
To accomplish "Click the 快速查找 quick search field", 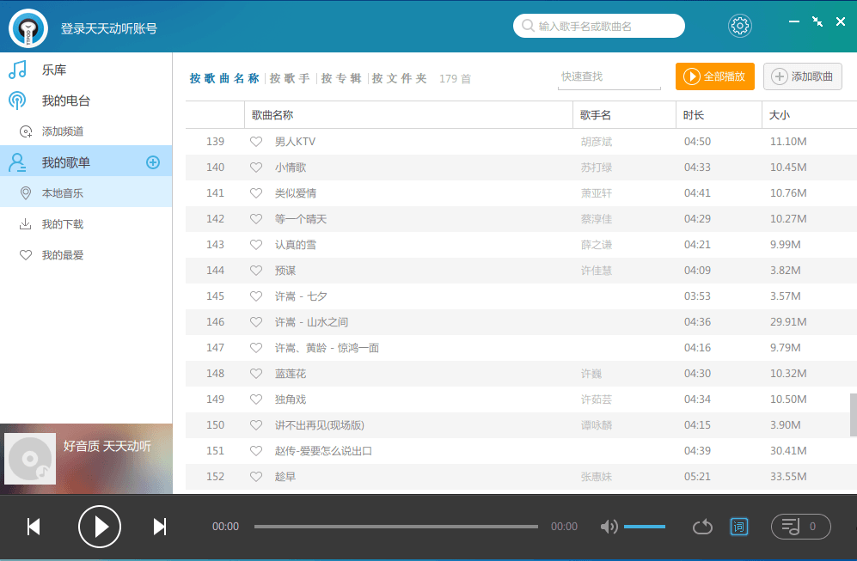I will (609, 76).
